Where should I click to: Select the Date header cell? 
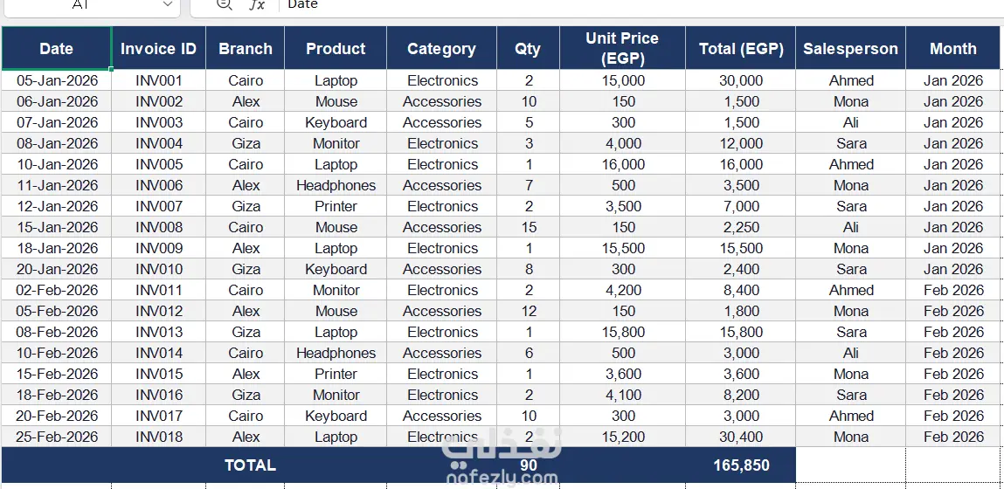tap(56, 48)
